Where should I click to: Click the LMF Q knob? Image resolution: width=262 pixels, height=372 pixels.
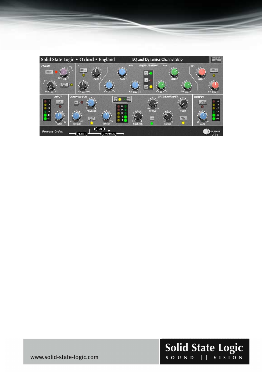(x=109, y=85)
